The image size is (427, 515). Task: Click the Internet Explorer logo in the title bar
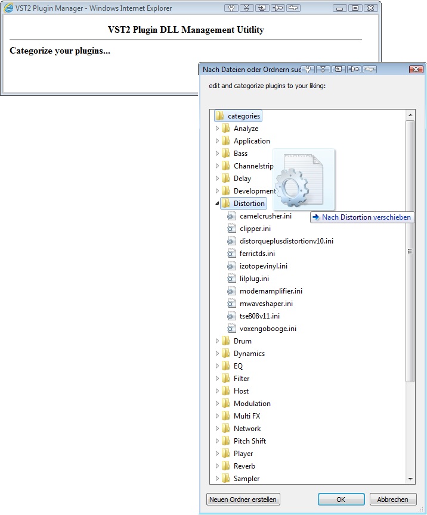8,8
